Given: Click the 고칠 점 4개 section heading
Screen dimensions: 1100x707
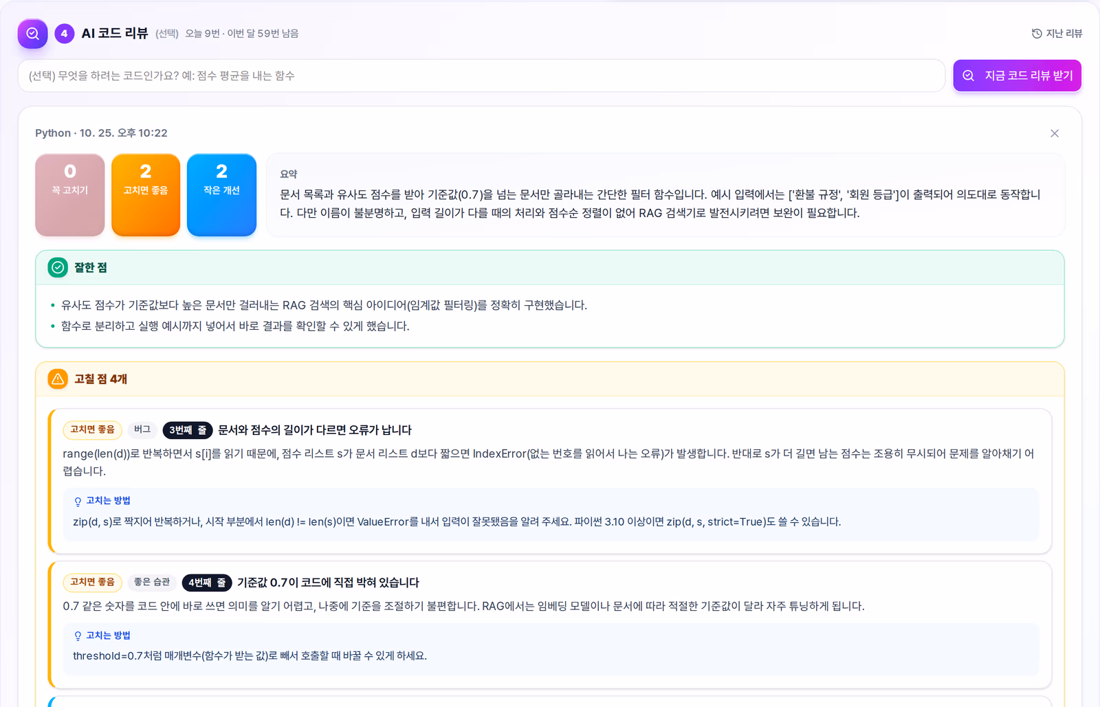Looking at the screenshot, I should click(100, 379).
